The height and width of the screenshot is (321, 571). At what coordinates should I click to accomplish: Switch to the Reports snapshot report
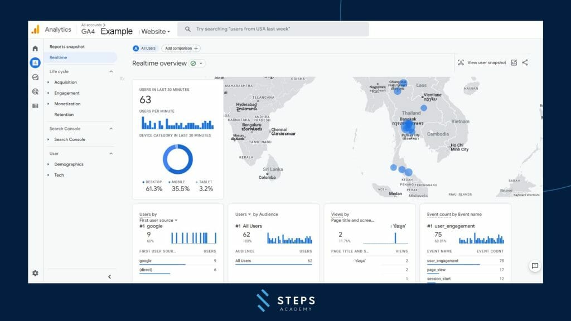click(67, 46)
